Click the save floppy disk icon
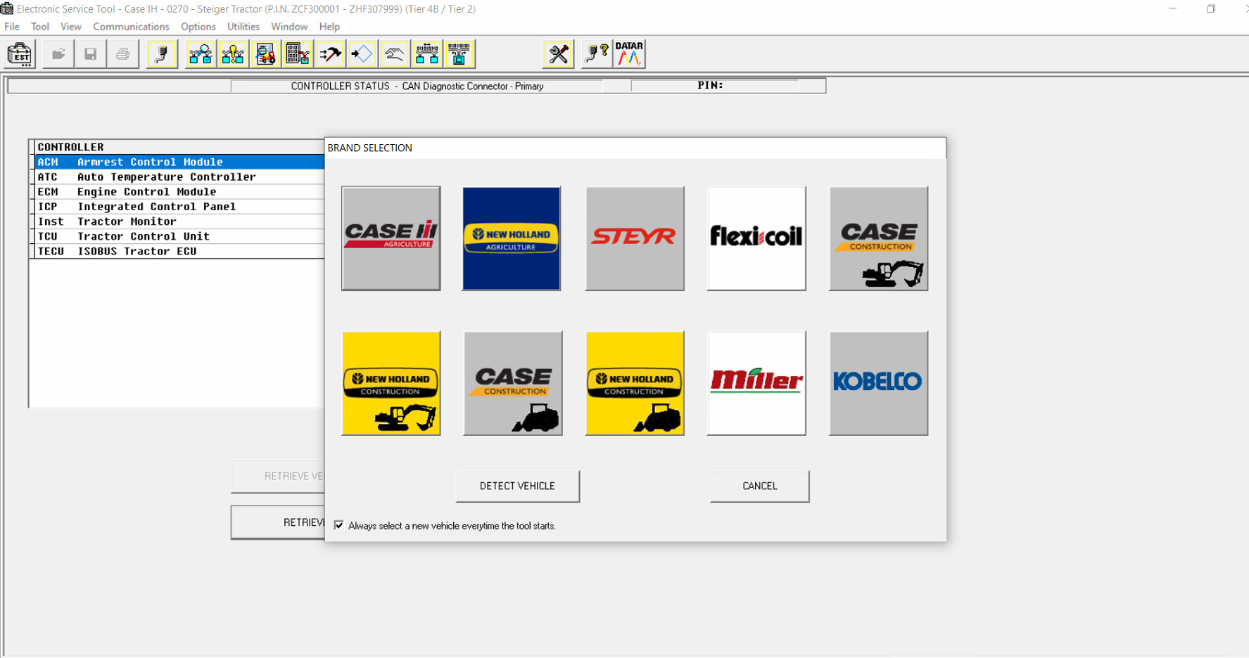The image size is (1249, 658). point(91,54)
